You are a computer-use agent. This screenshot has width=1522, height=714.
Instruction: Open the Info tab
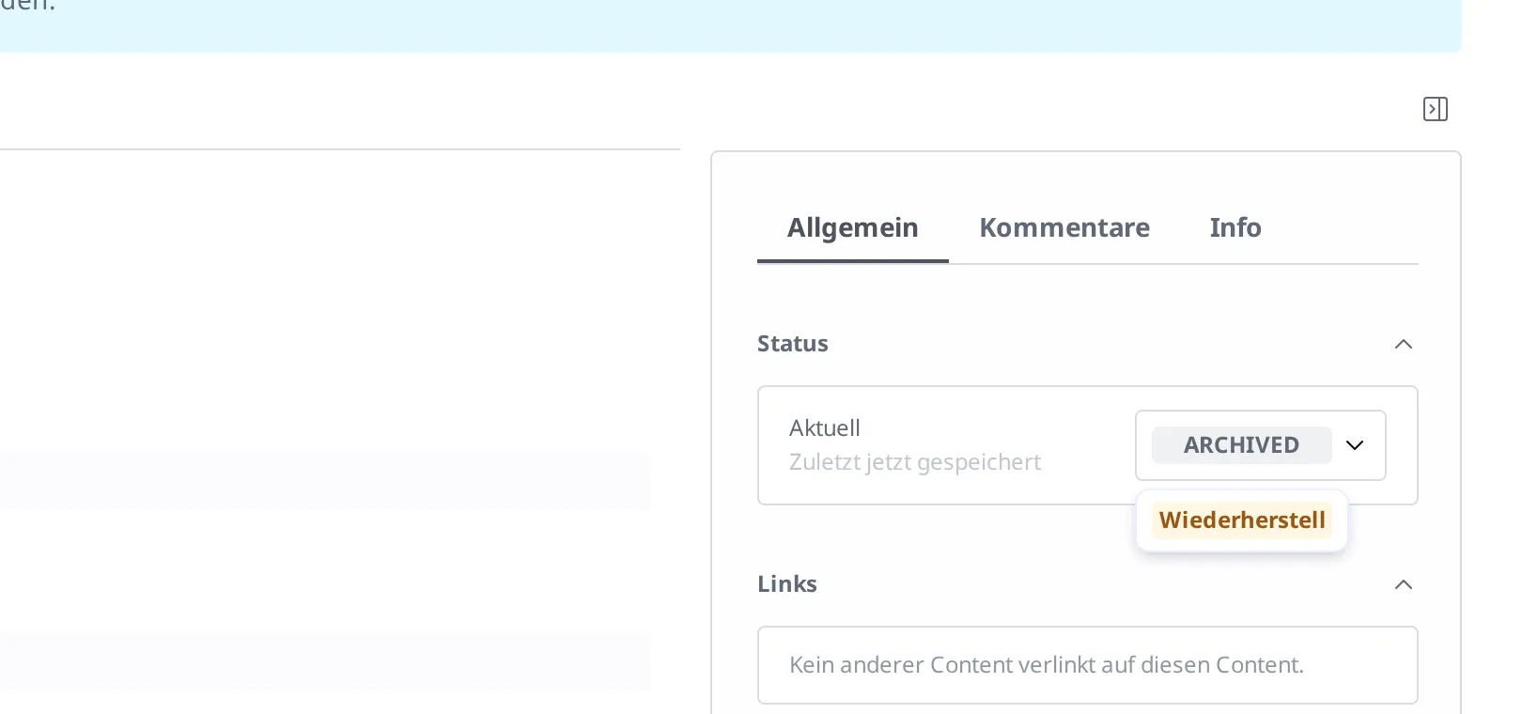click(x=1235, y=227)
